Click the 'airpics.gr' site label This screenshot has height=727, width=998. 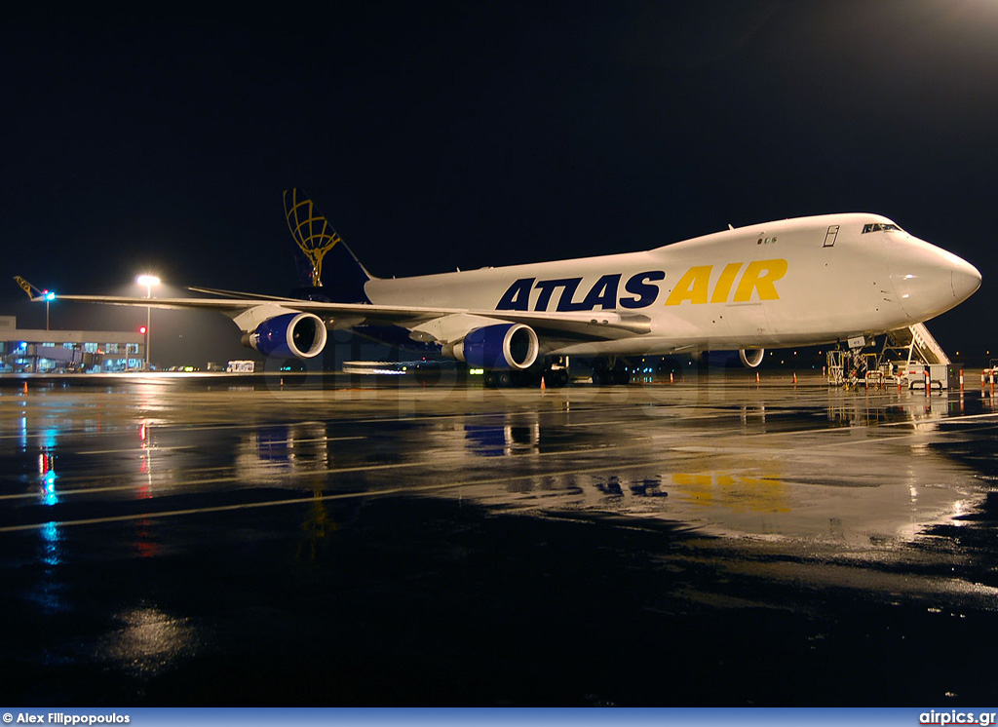(x=956, y=717)
